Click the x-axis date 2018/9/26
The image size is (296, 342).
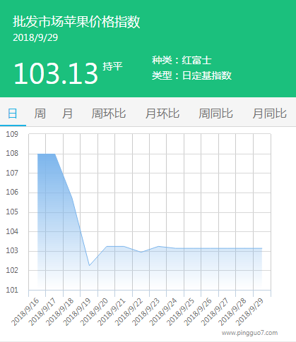[x=198, y=312]
